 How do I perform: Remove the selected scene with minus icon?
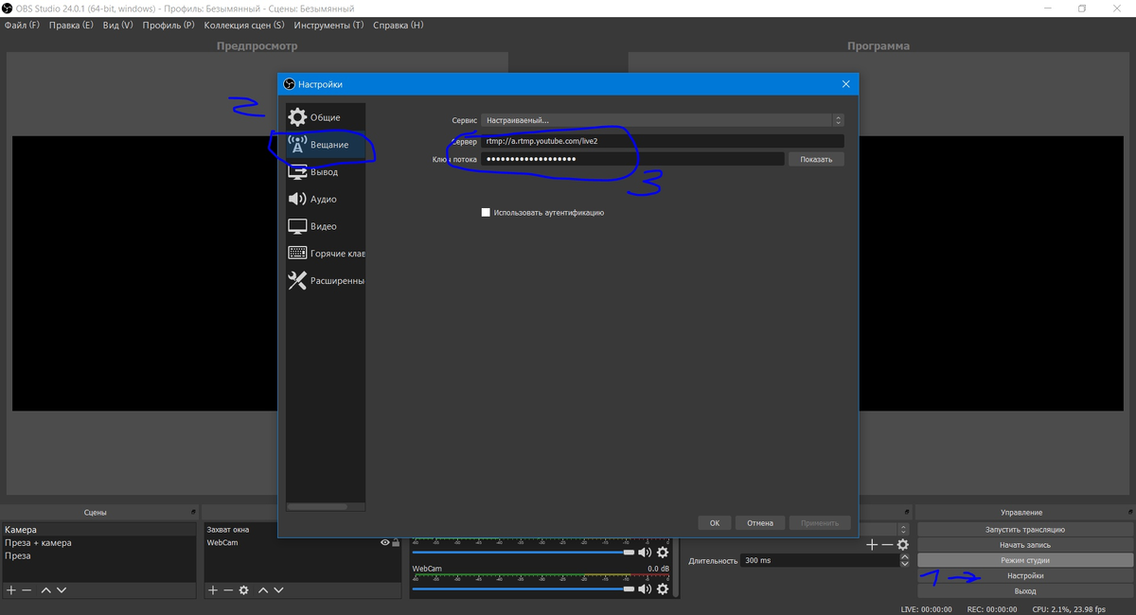pyautogui.click(x=27, y=589)
